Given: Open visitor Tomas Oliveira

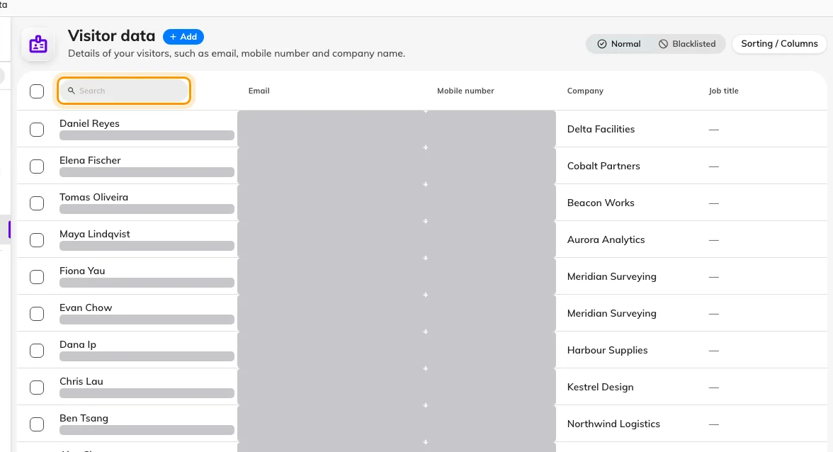Looking at the screenshot, I should tap(93, 197).
